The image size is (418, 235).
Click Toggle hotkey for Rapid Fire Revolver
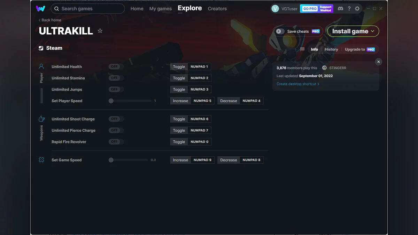pos(191,142)
